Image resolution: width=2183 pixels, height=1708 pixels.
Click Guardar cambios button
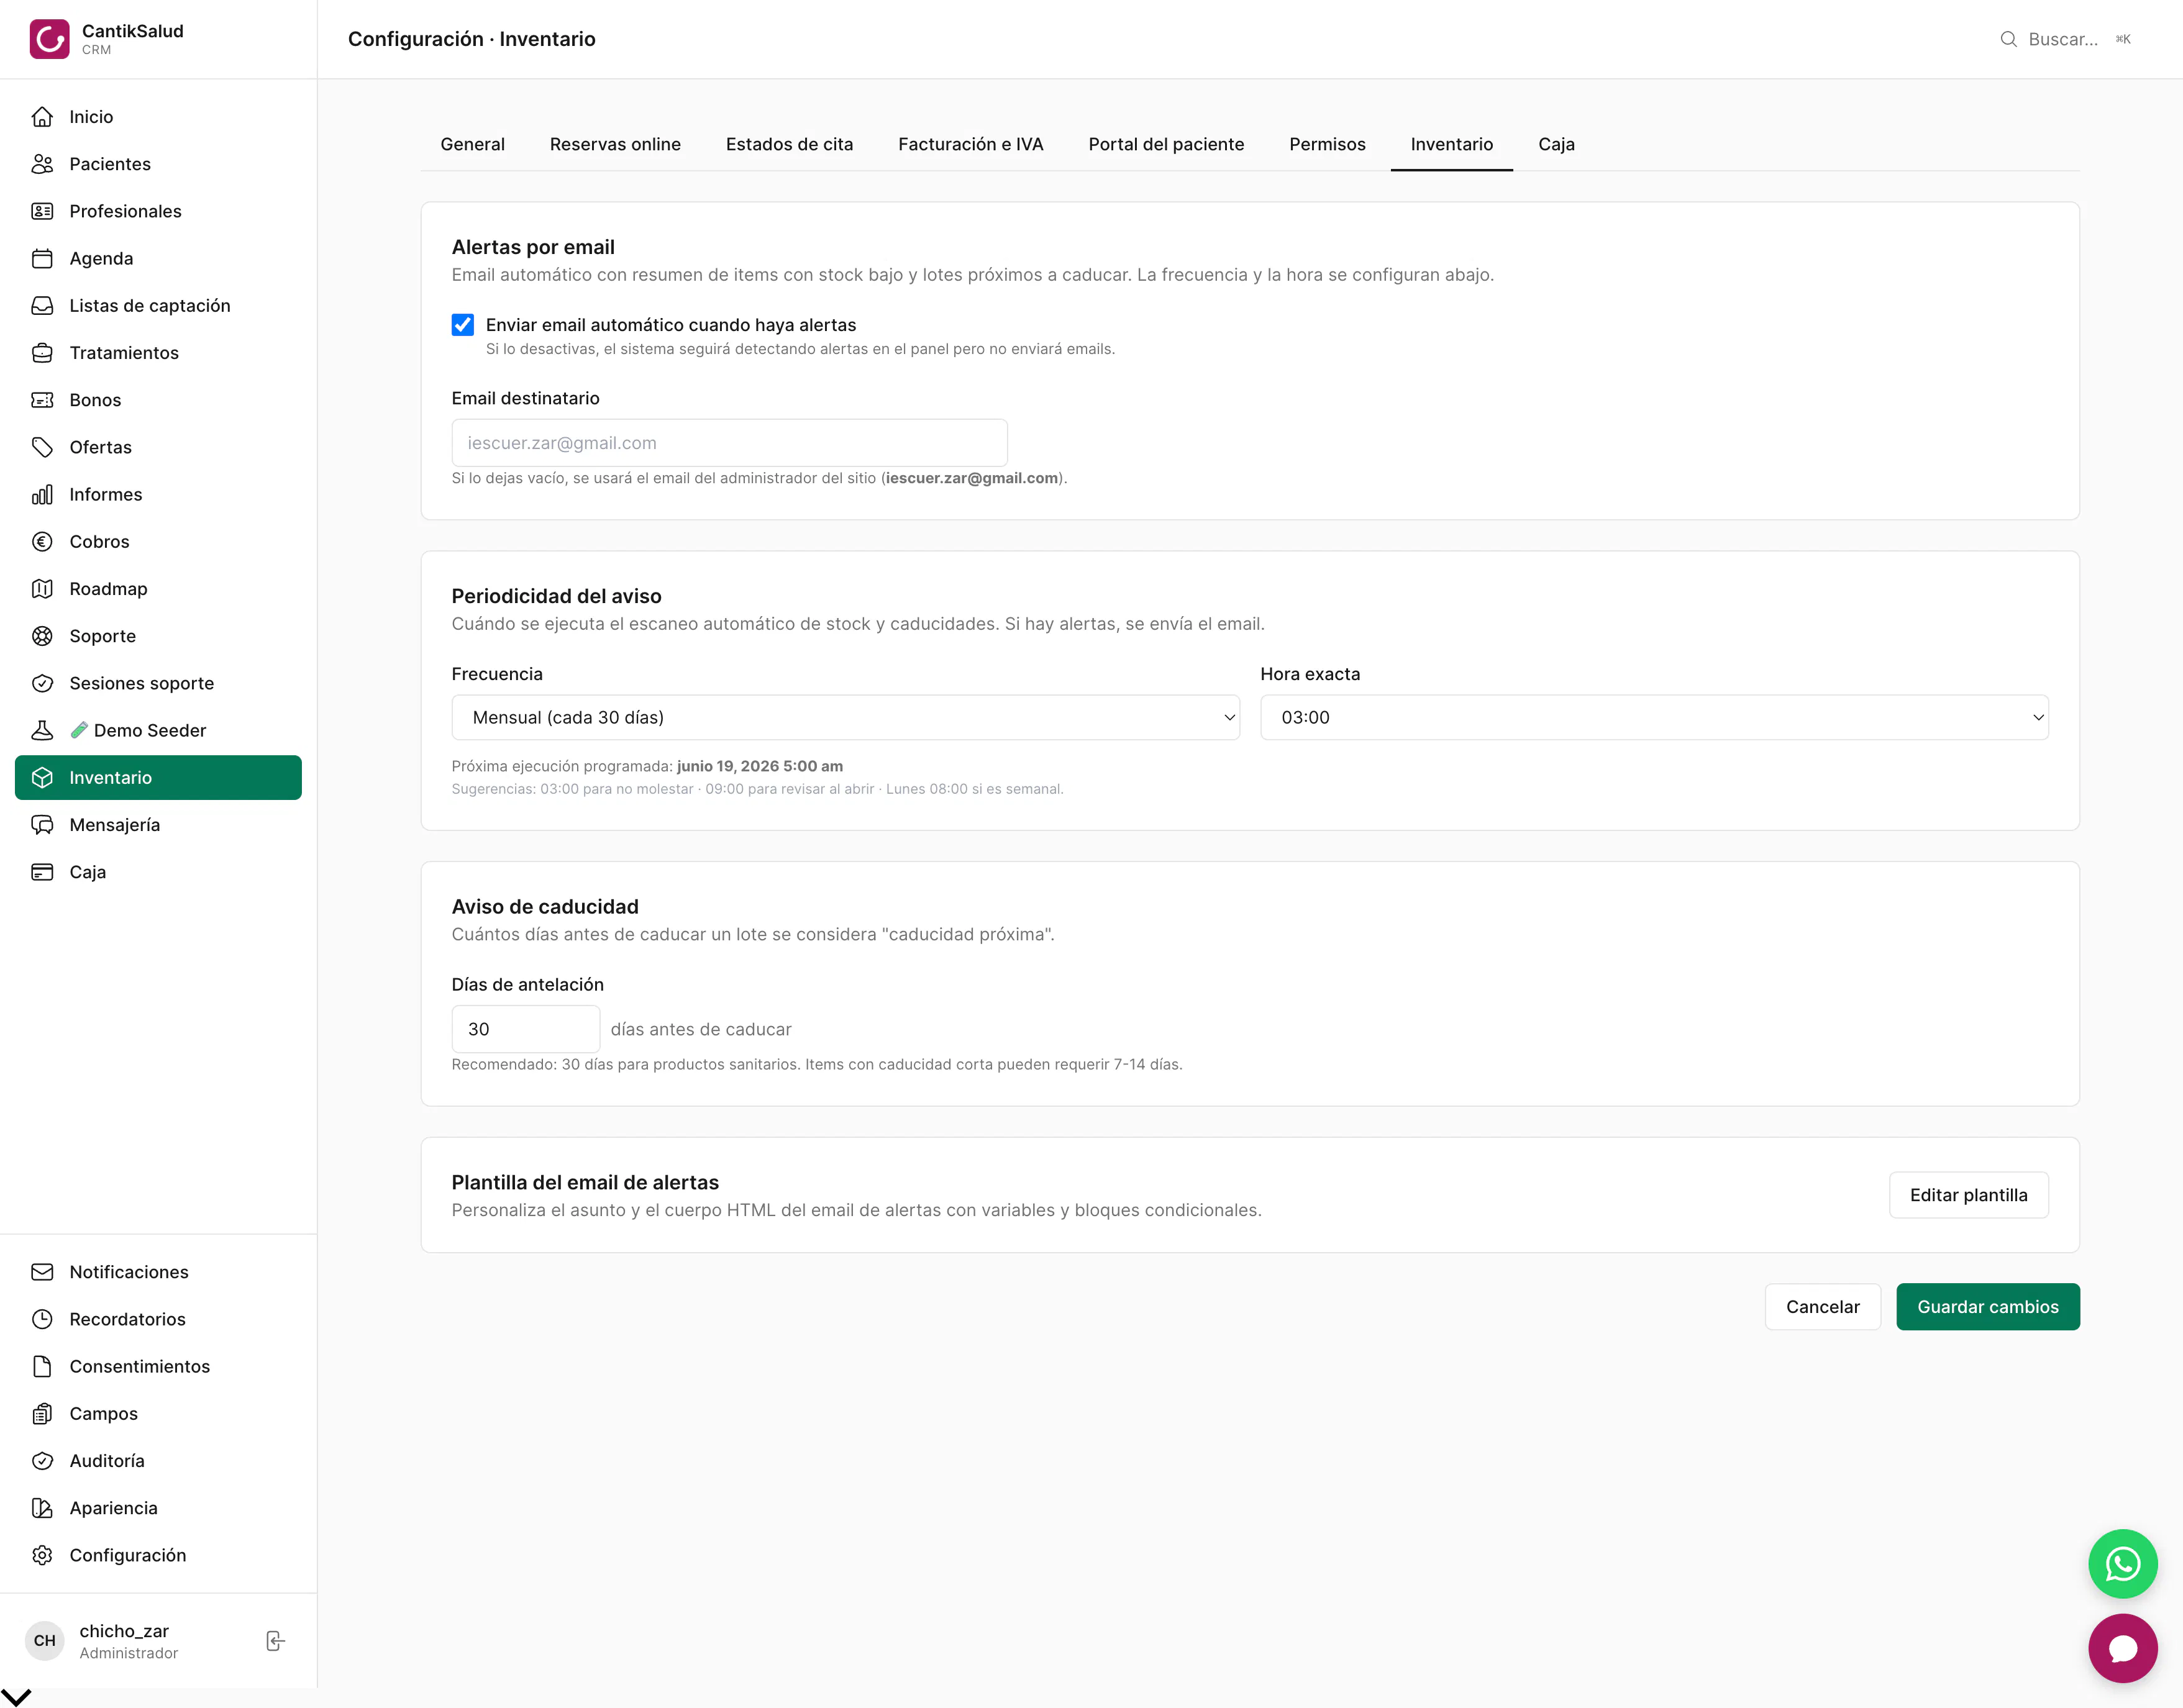[x=1987, y=1307]
